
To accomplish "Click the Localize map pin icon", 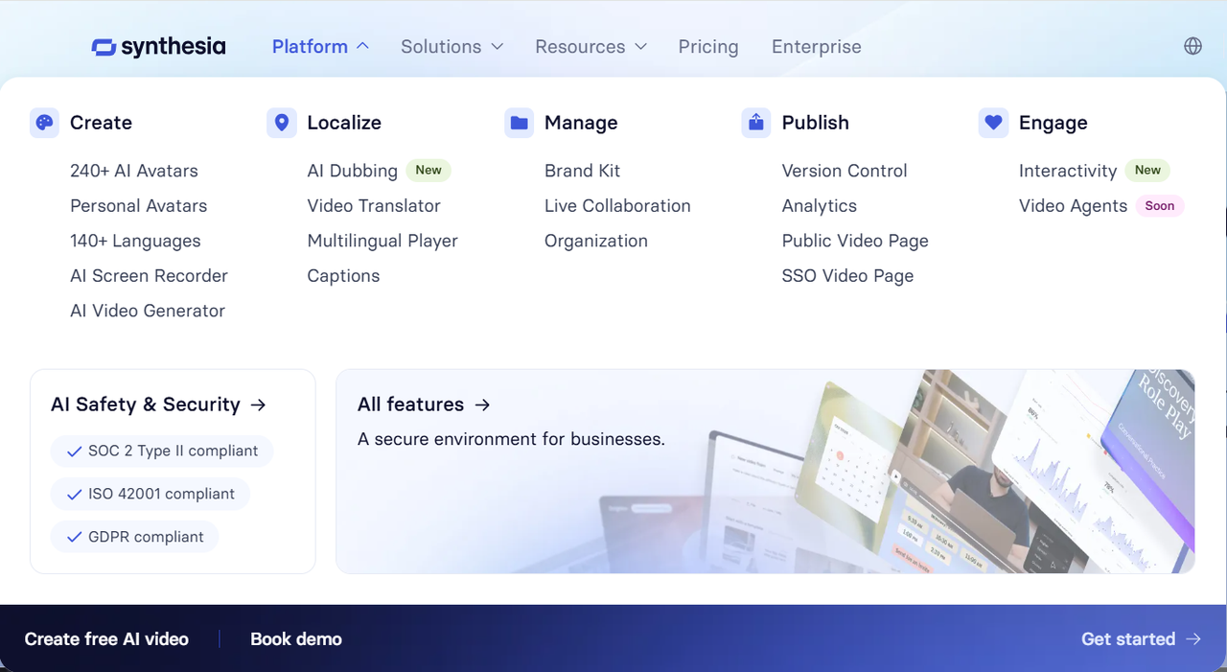I will pyautogui.click(x=281, y=123).
